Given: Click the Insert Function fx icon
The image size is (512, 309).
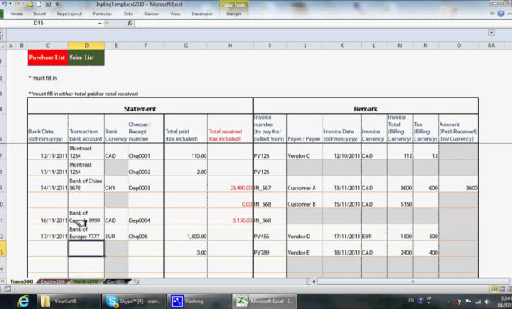Looking at the screenshot, I should [x=130, y=24].
